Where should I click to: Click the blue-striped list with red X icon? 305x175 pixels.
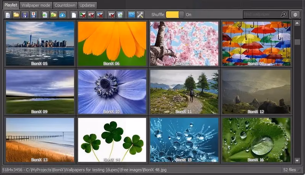tap(100, 15)
